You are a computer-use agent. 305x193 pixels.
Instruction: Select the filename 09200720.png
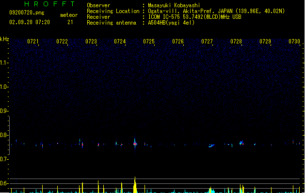(x=27, y=13)
